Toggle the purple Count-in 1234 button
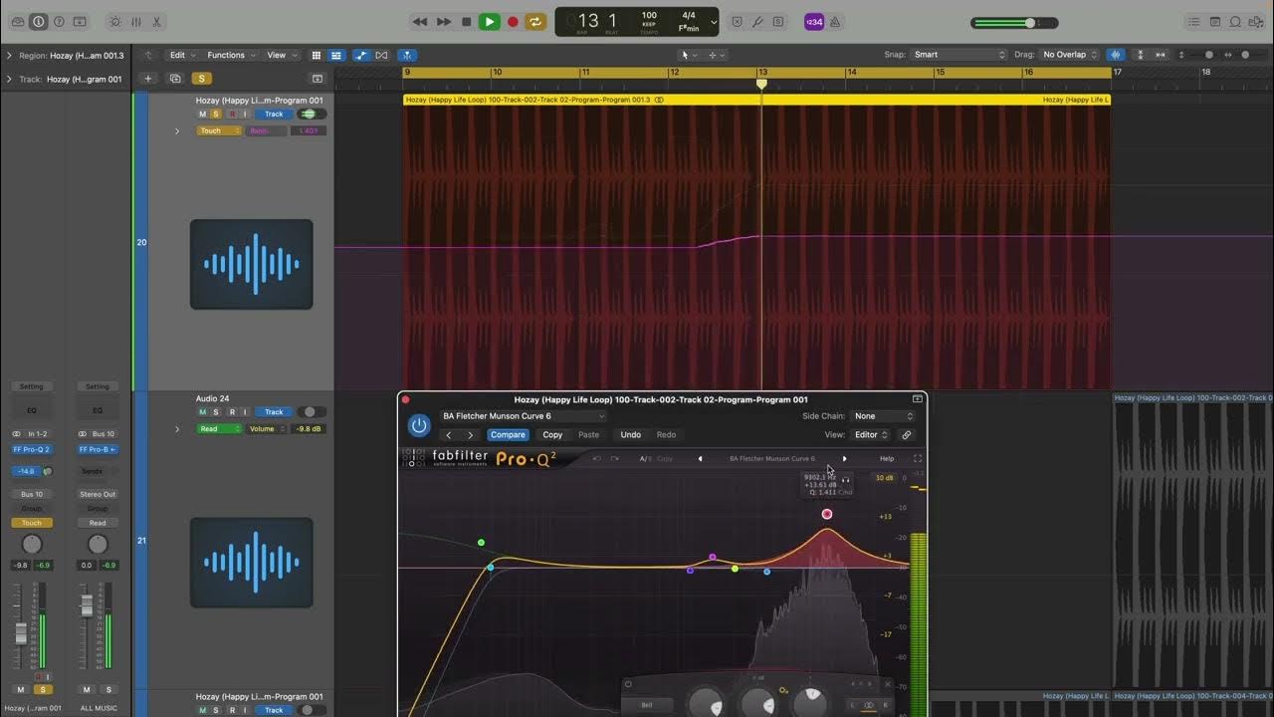This screenshot has height=717, width=1274. pyautogui.click(x=814, y=22)
